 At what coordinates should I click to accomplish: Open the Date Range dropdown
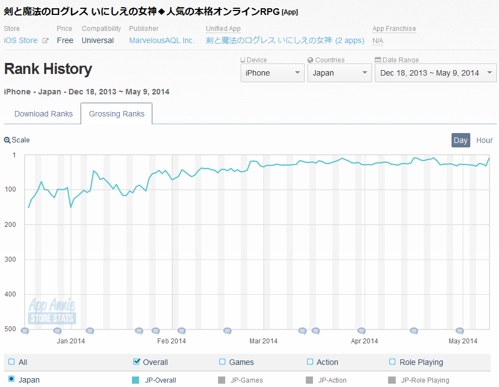coord(436,73)
